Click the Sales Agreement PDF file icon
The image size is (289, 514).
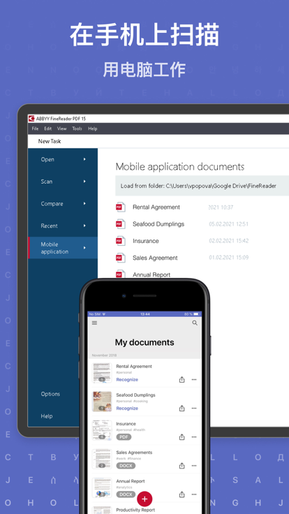(x=120, y=258)
